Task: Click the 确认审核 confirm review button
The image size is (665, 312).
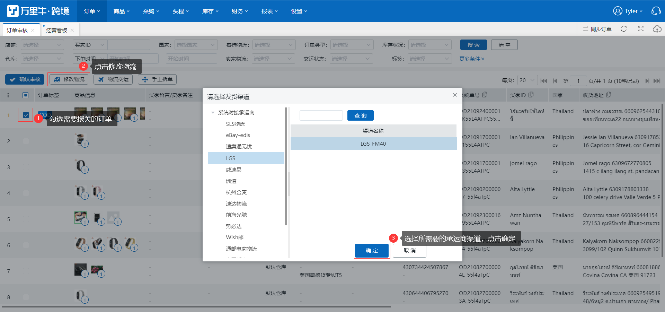Action: point(25,79)
